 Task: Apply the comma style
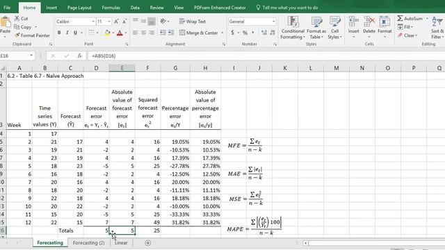click(x=253, y=33)
